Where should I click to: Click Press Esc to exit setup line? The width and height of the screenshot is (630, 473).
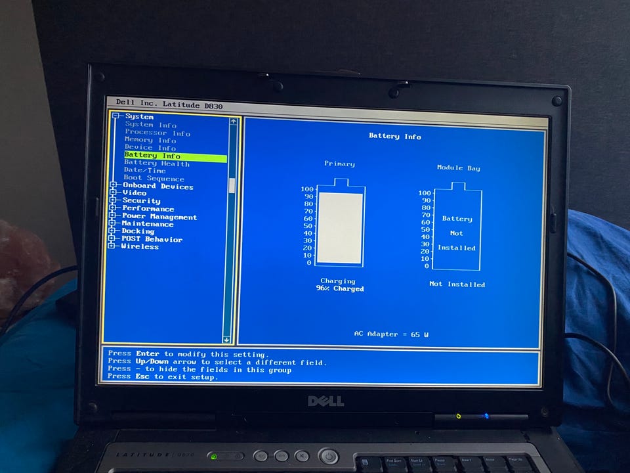163,376
